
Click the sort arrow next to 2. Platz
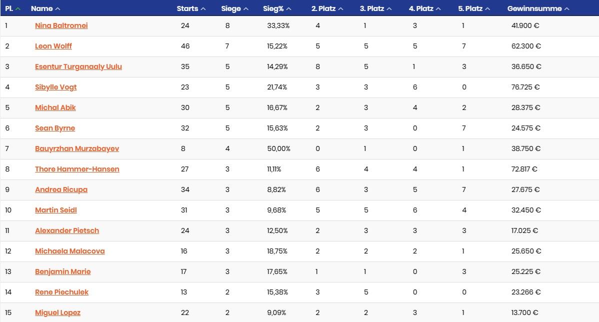click(340, 9)
